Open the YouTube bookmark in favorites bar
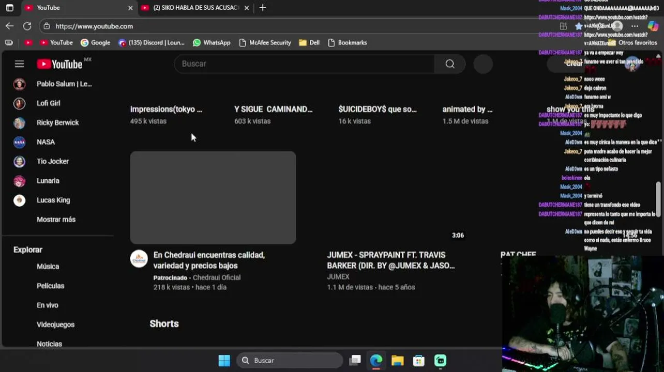The height and width of the screenshot is (372, 664). (56, 42)
